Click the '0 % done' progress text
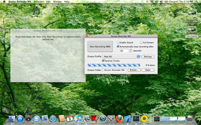Screen dimensions: 201x125 (x=150, y=65)
